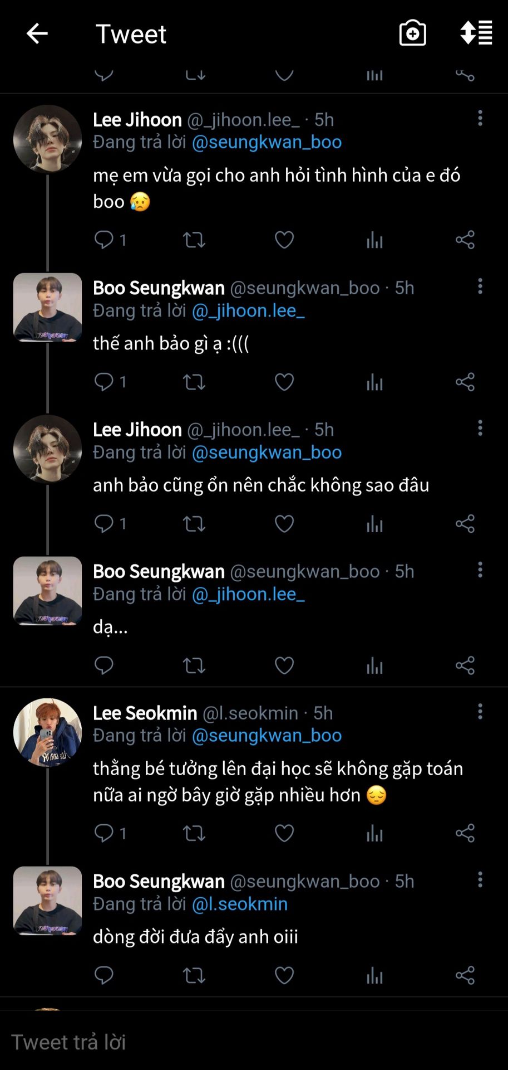
Task: Tap the camera plus icon in header
Action: pyautogui.click(x=412, y=33)
